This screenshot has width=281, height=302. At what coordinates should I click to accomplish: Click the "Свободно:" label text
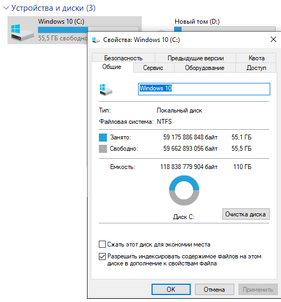point(124,149)
